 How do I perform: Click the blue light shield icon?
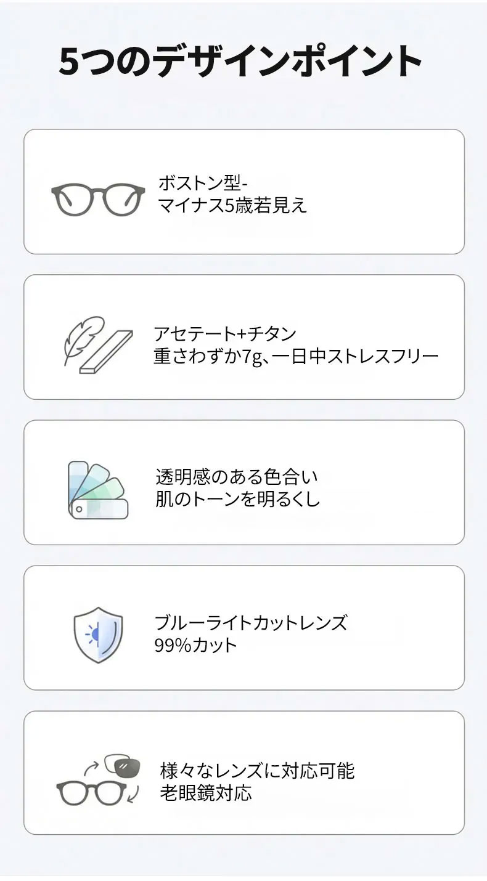98,635
